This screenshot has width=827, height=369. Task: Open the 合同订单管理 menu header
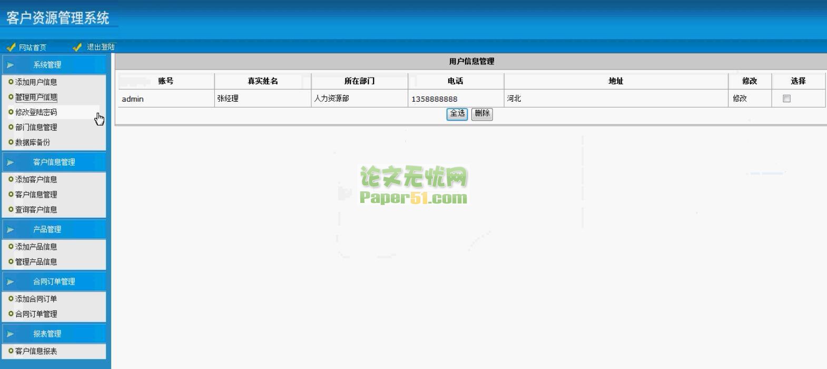[54, 281]
